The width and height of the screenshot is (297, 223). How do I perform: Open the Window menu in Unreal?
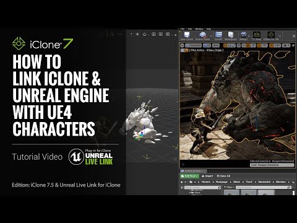tap(199, 29)
